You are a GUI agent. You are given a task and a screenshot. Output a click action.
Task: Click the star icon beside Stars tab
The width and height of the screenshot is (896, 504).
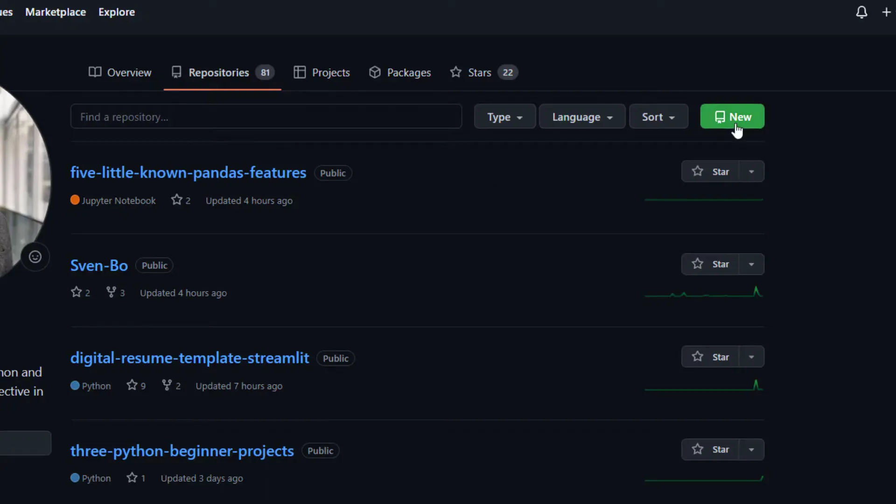(455, 72)
